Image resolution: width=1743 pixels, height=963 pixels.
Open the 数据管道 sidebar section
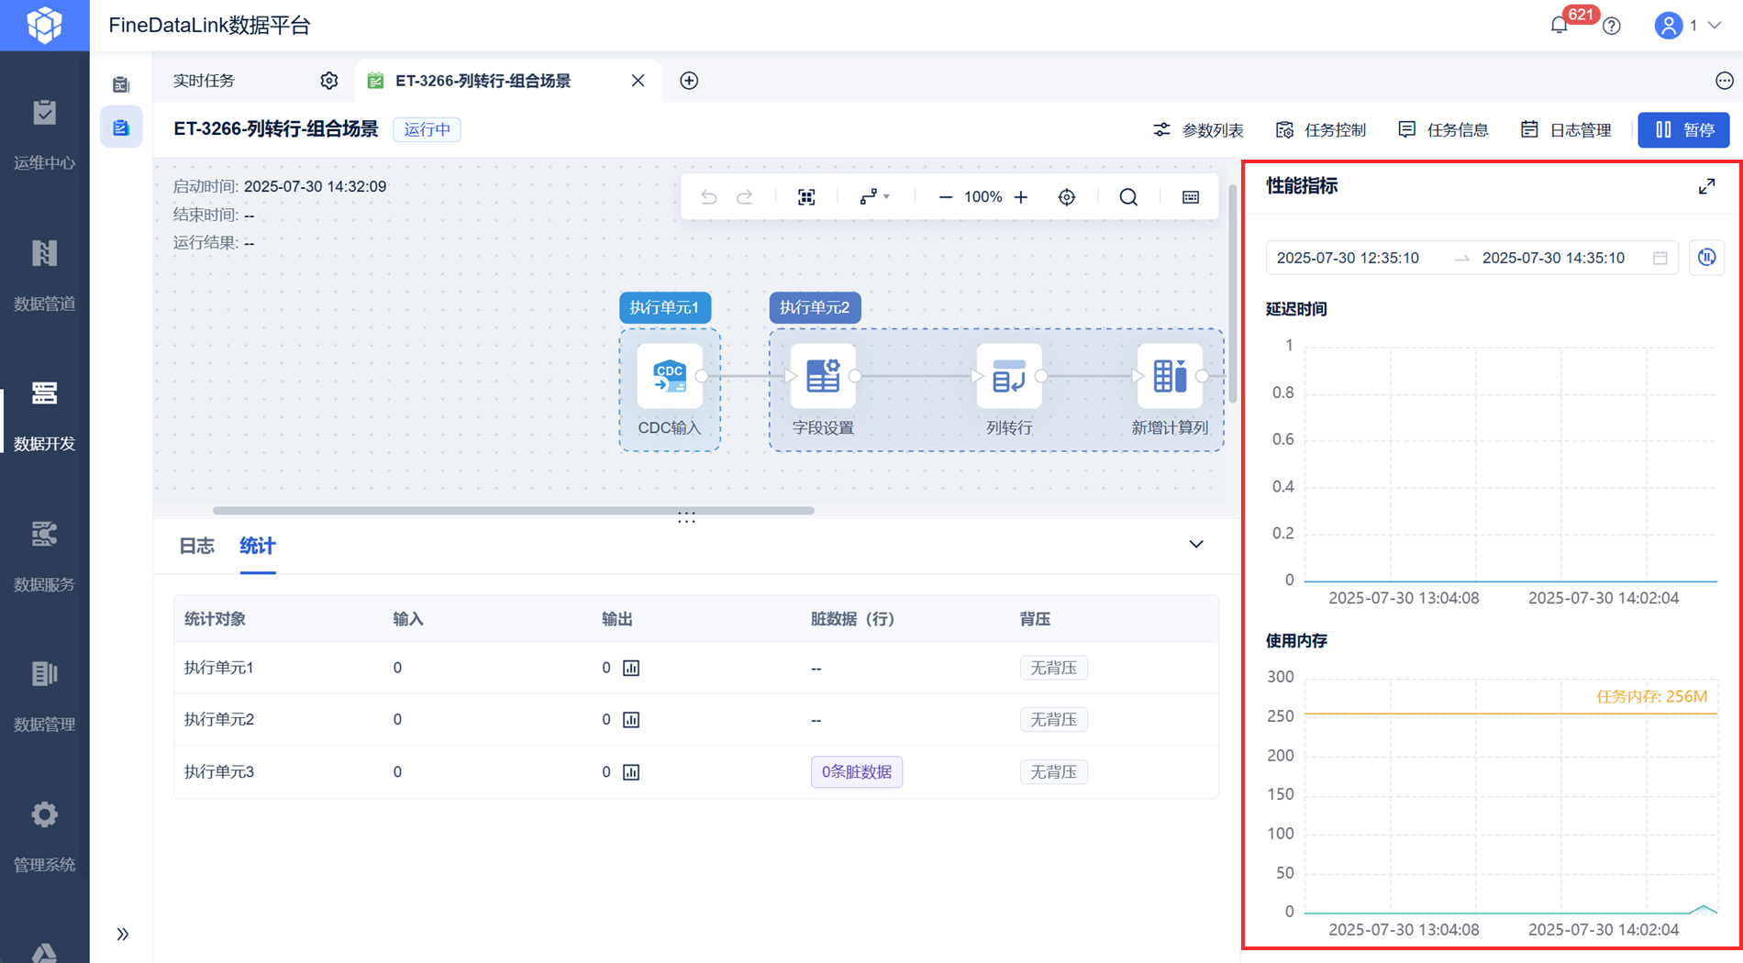(44, 276)
